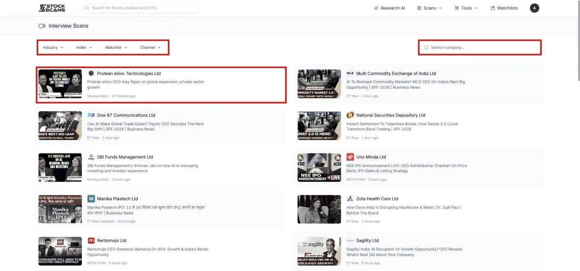Expand the Scans menu chevron
Image resolution: width=580 pixels, height=271 pixels.
[x=440, y=8]
